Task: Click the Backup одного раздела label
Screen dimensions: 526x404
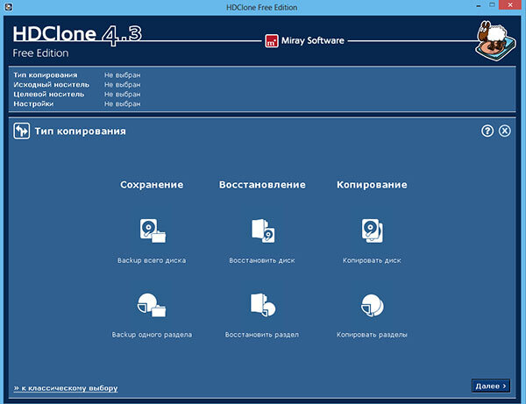Action: click(x=152, y=335)
